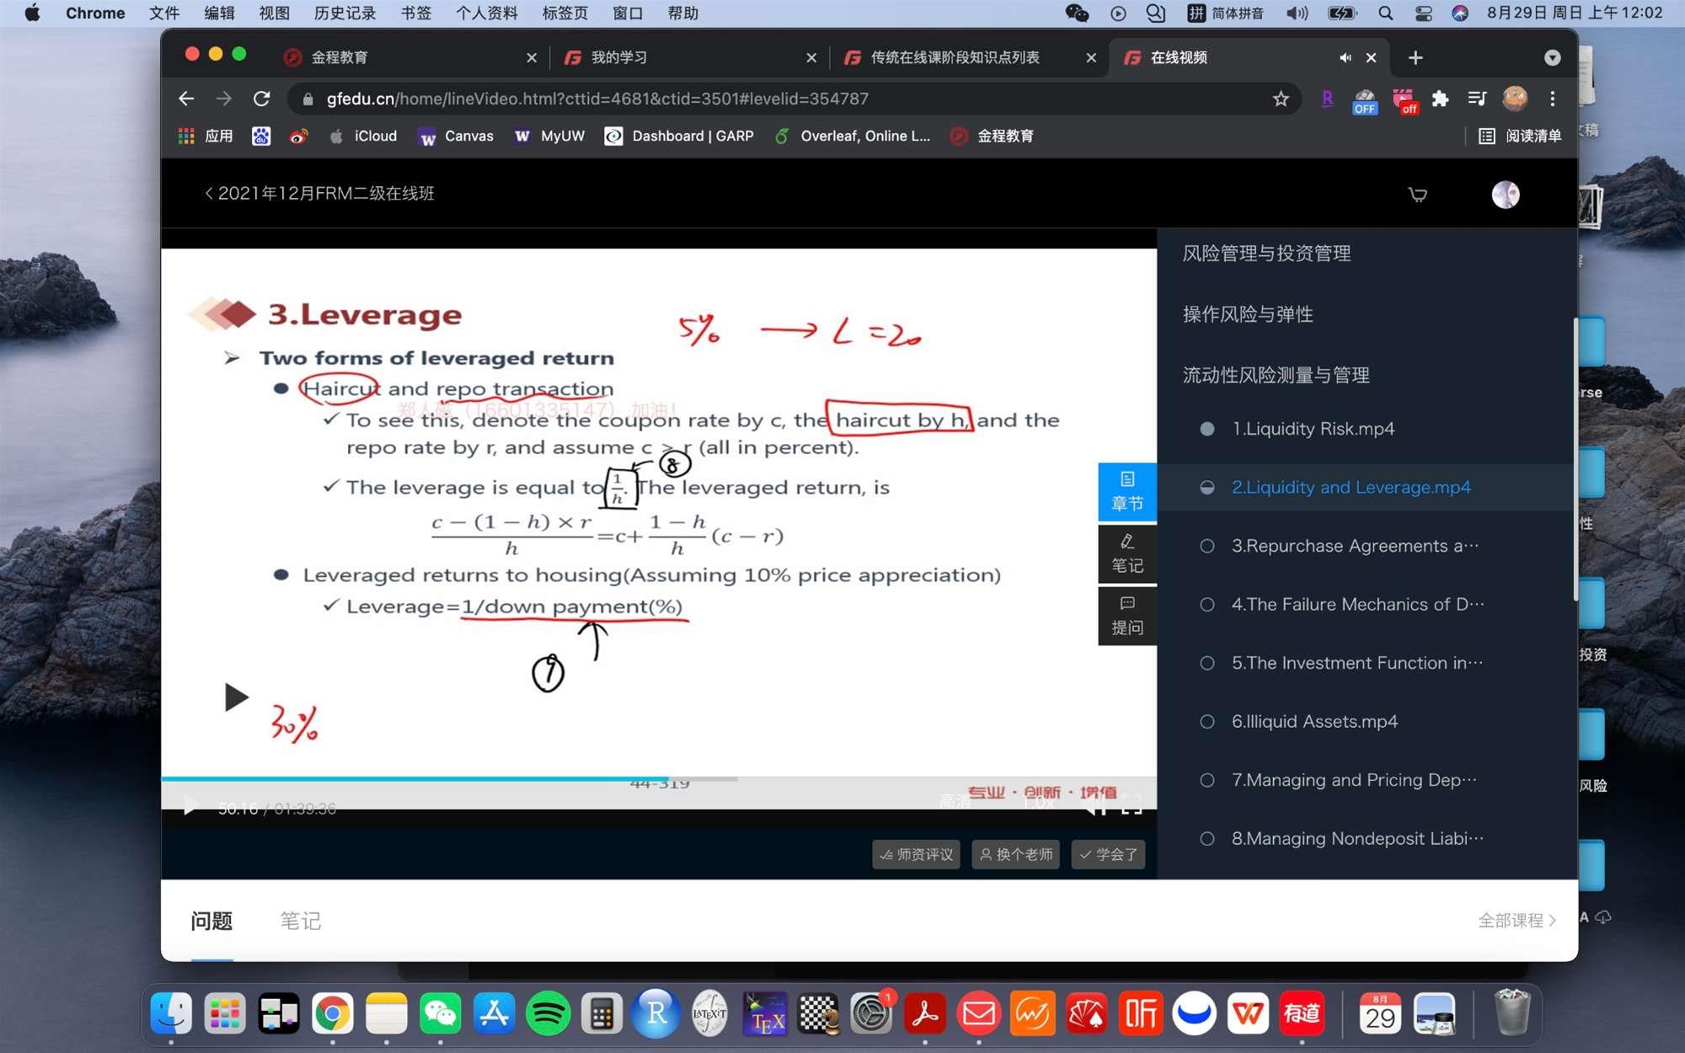Close the 我的学习 tab
The image size is (1685, 1053).
coord(810,57)
